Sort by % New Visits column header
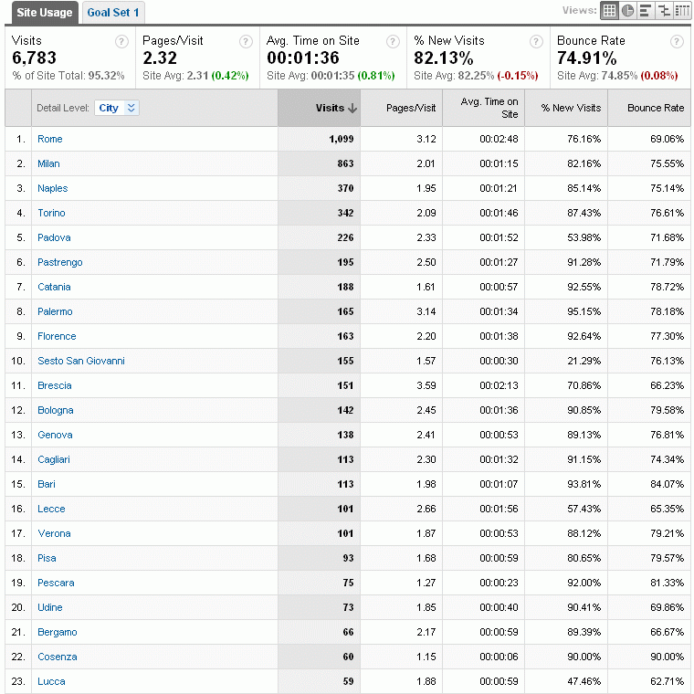This screenshot has width=694, height=694. [x=566, y=108]
